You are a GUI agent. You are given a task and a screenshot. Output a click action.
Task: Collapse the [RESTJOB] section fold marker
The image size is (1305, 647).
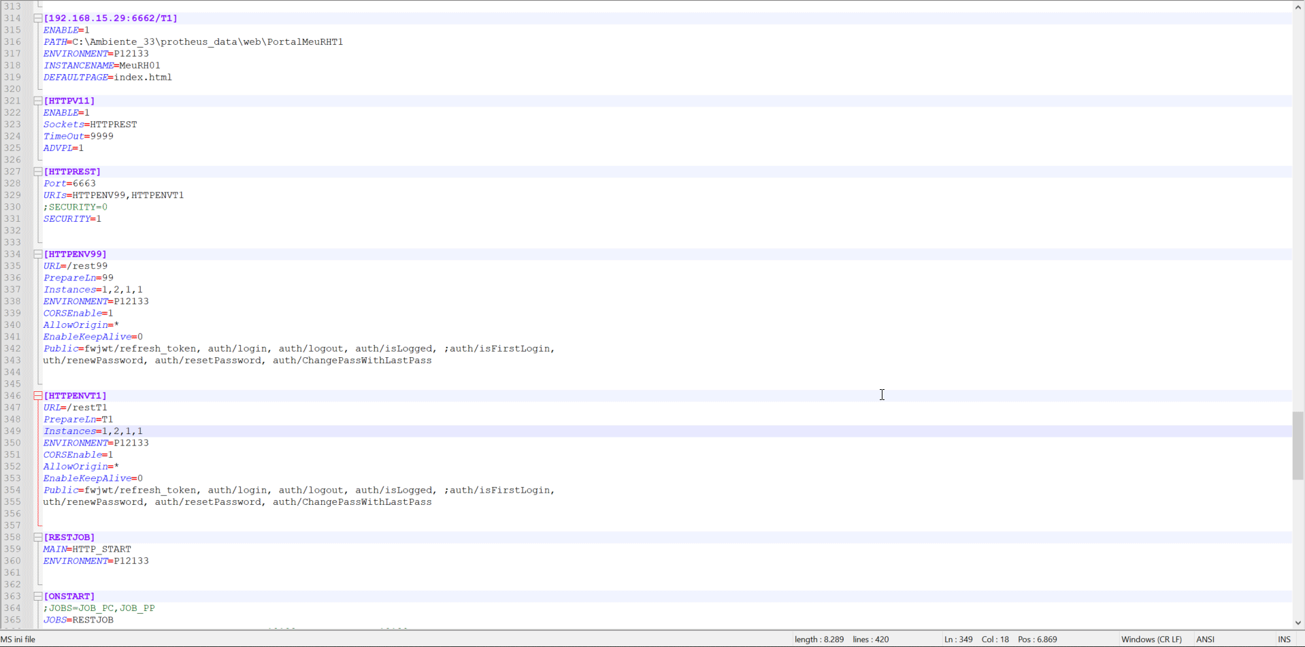tap(38, 537)
